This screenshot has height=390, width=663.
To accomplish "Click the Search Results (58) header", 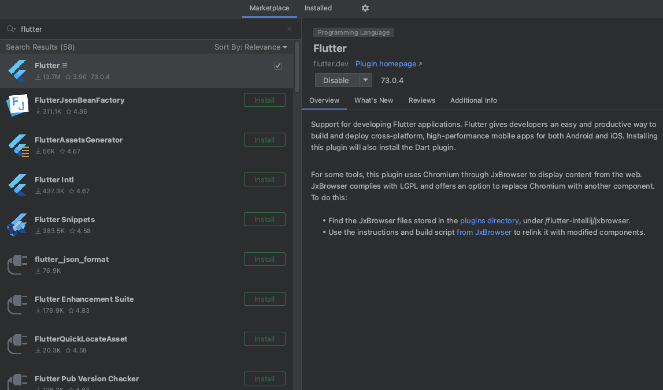I will click(40, 47).
